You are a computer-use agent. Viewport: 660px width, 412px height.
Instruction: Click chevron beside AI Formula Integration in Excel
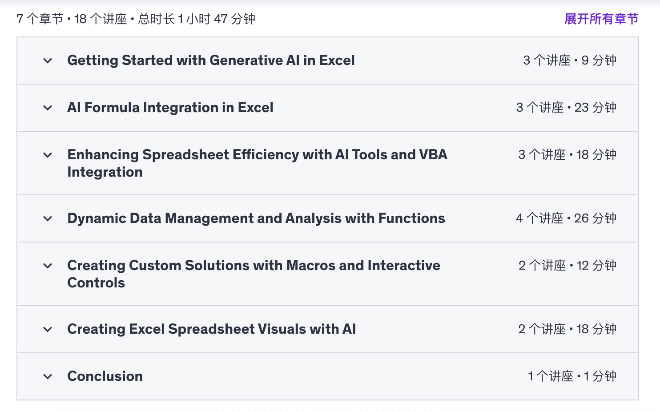(48, 108)
